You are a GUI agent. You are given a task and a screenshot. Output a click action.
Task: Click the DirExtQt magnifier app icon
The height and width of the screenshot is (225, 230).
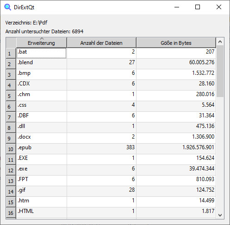click(x=7, y=7)
